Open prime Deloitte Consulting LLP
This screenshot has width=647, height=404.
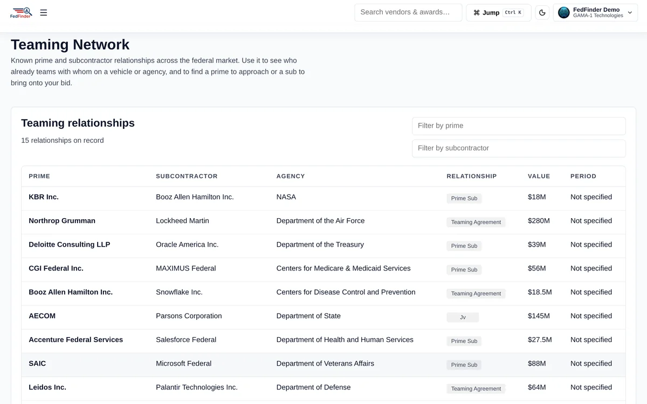[x=70, y=245]
